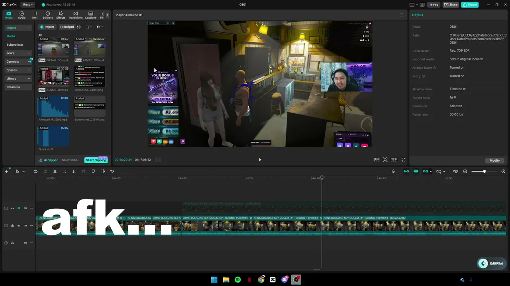Open the Stickers tab

coord(48,15)
